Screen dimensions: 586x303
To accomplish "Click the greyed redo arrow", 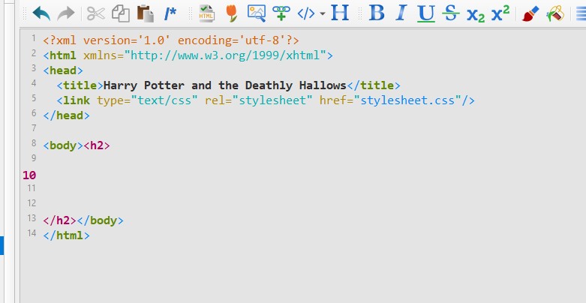I will (66, 13).
